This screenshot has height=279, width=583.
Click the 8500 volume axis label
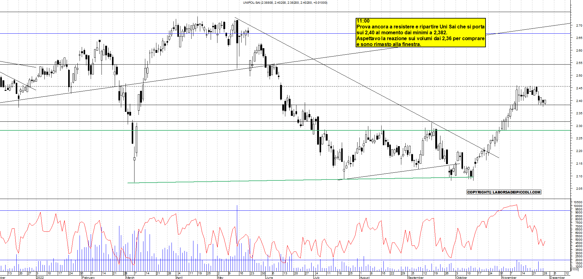(x=578, y=216)
